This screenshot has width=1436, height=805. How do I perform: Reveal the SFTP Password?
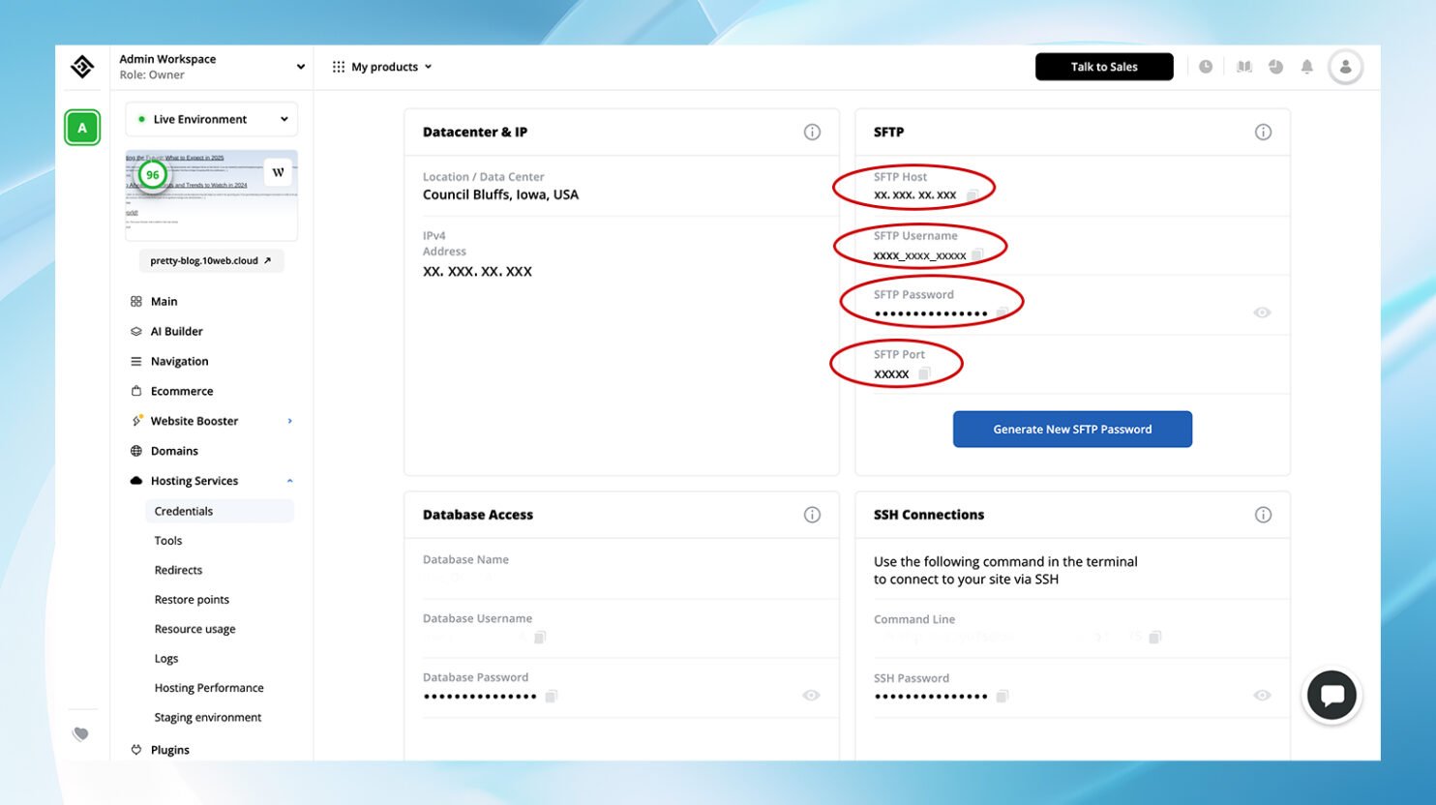coord(1261,311)
